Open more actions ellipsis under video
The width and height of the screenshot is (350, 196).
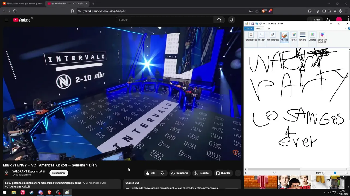238,173
